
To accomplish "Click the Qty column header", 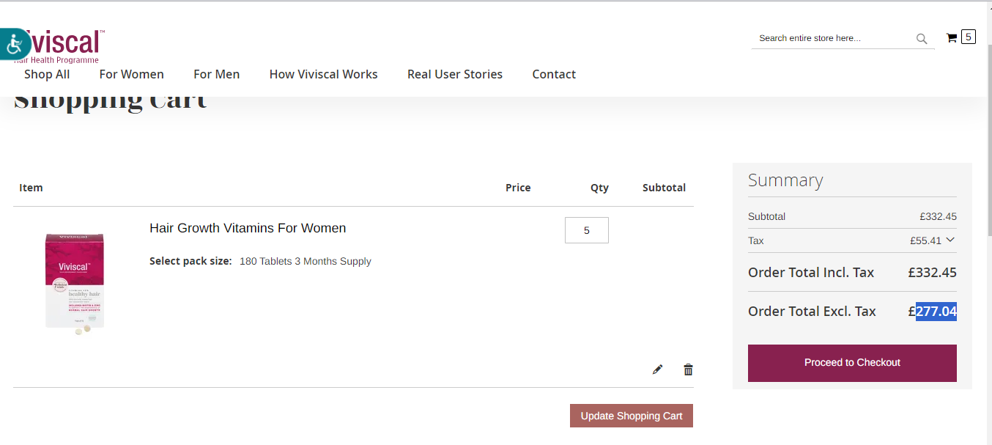I will click(599, 188).
